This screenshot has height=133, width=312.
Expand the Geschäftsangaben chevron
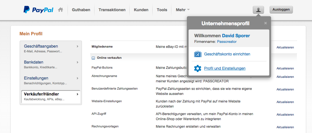click(x=77, y=46)
